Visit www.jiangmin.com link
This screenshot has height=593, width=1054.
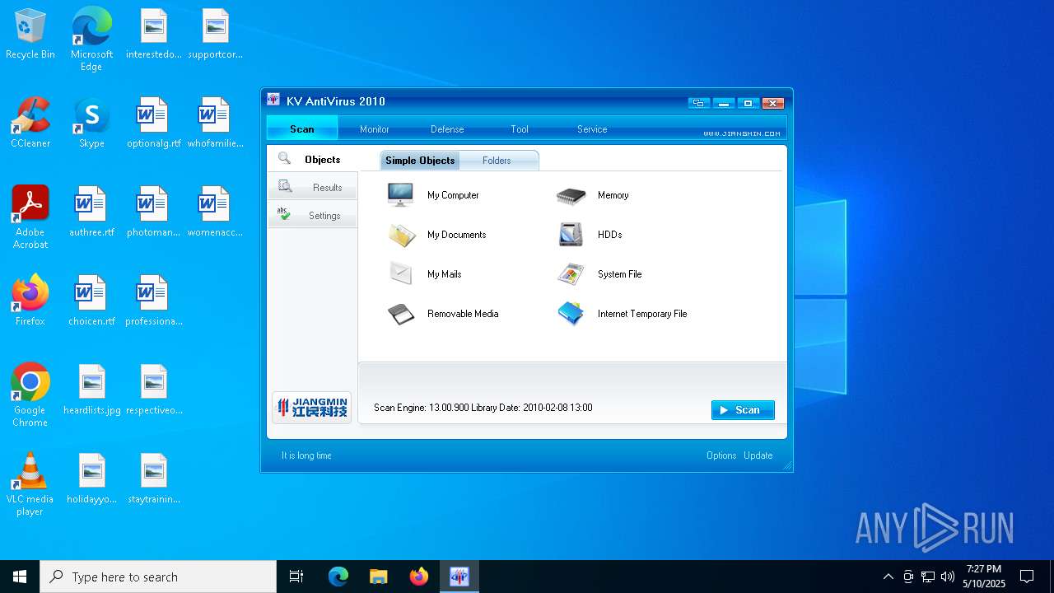[x=742, y=133]
